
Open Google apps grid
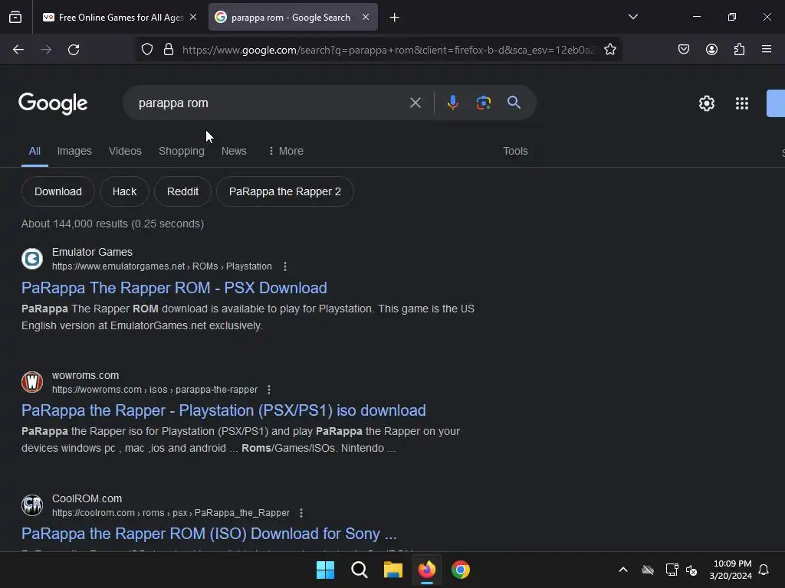(742, 103)
